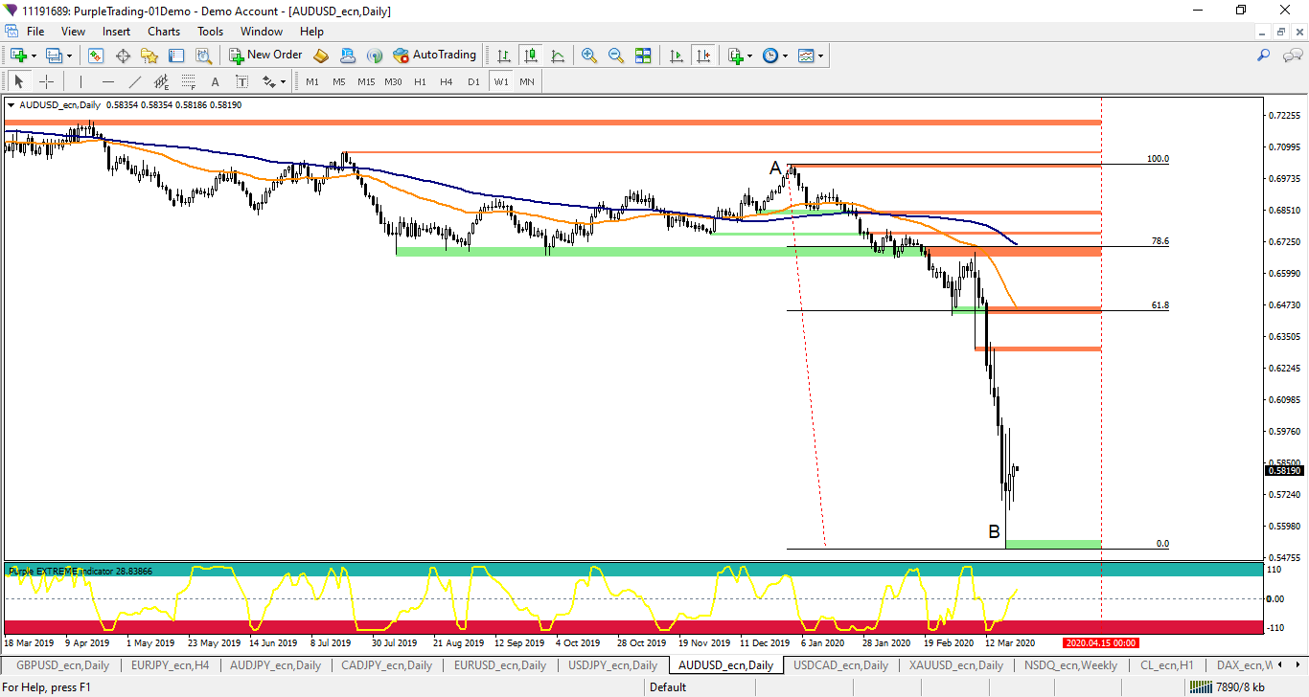Image resolution: width=1309 pixels, height=697 pixels.
Task: Toggle AutoTrading
Action: 434,56
